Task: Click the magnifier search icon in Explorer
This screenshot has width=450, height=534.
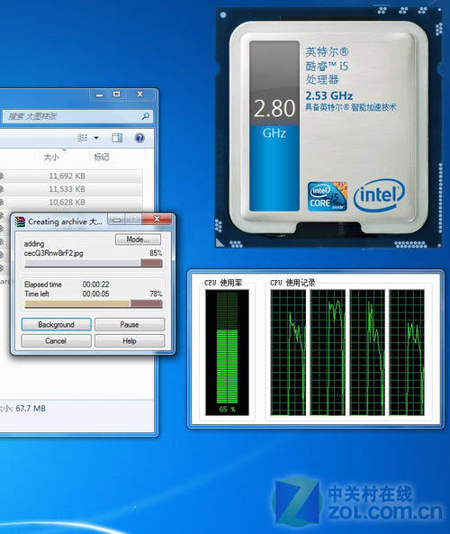Action: coord(145,116)
